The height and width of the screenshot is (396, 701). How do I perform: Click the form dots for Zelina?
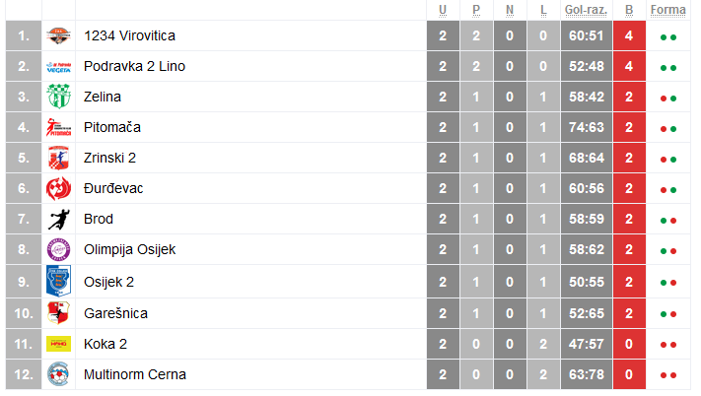click(x=667, y=99)
